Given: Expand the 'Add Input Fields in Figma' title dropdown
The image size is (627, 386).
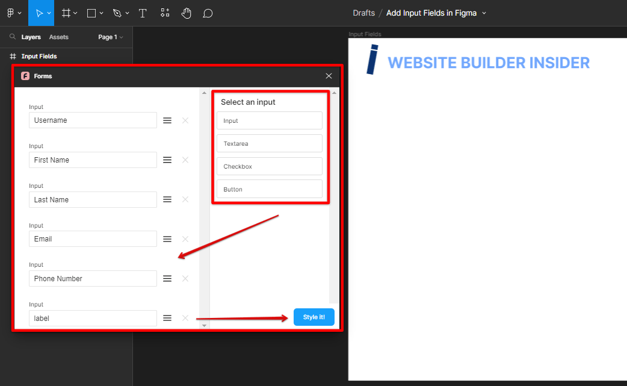Looking at the screenshot, I should (x=485, y=13).
